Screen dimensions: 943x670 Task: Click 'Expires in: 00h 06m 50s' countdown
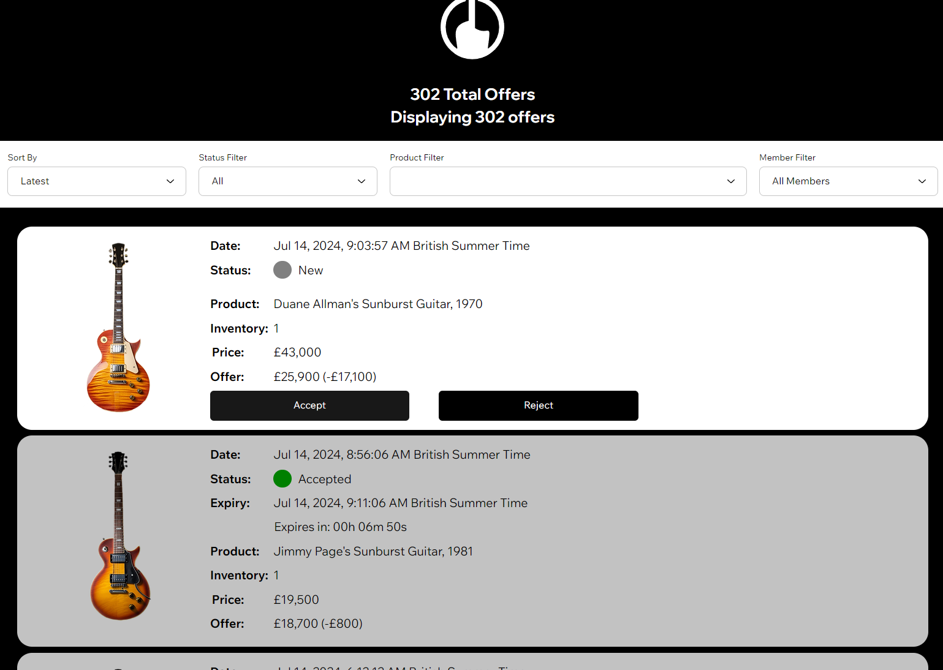point(341,527)
